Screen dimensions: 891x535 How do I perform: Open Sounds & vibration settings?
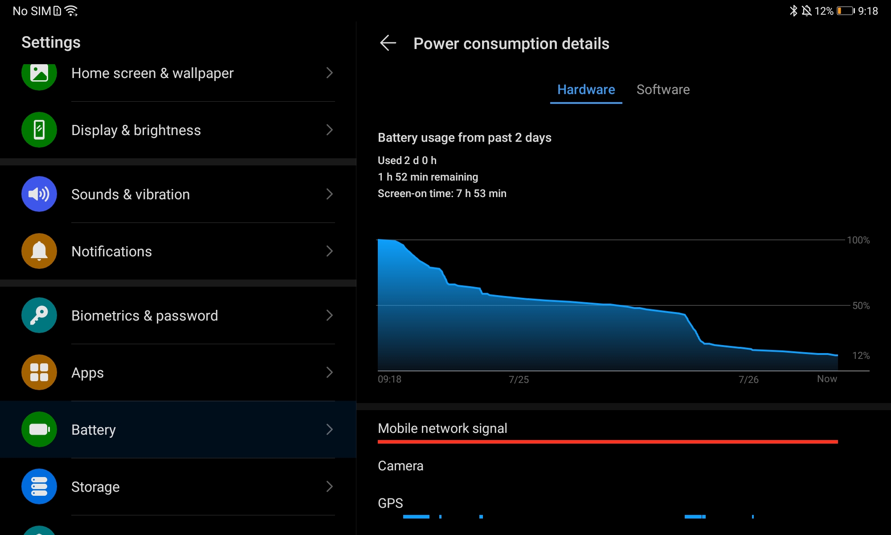coord(131,194)
